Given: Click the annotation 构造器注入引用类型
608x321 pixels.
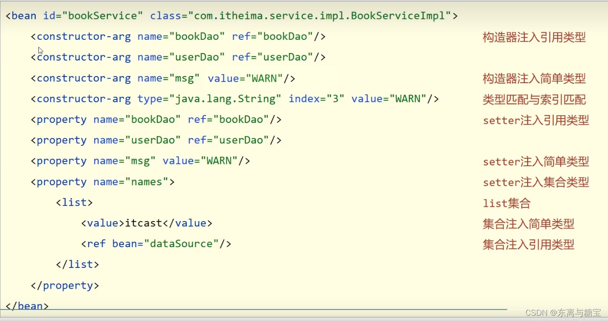Looking at the screenshot, I should (534, 37).
